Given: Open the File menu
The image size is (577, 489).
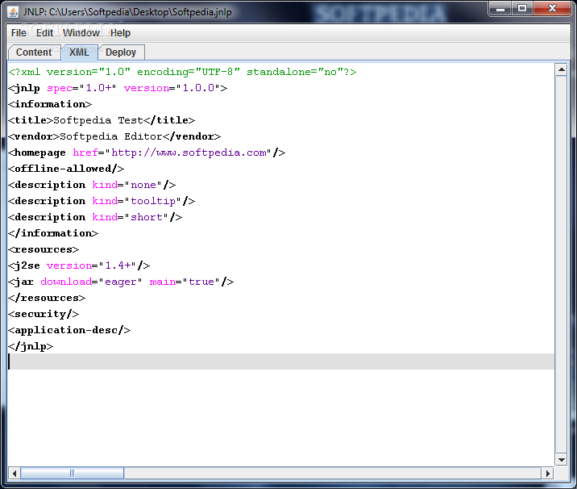Looking at the screenshot, I should click(19, 33).
